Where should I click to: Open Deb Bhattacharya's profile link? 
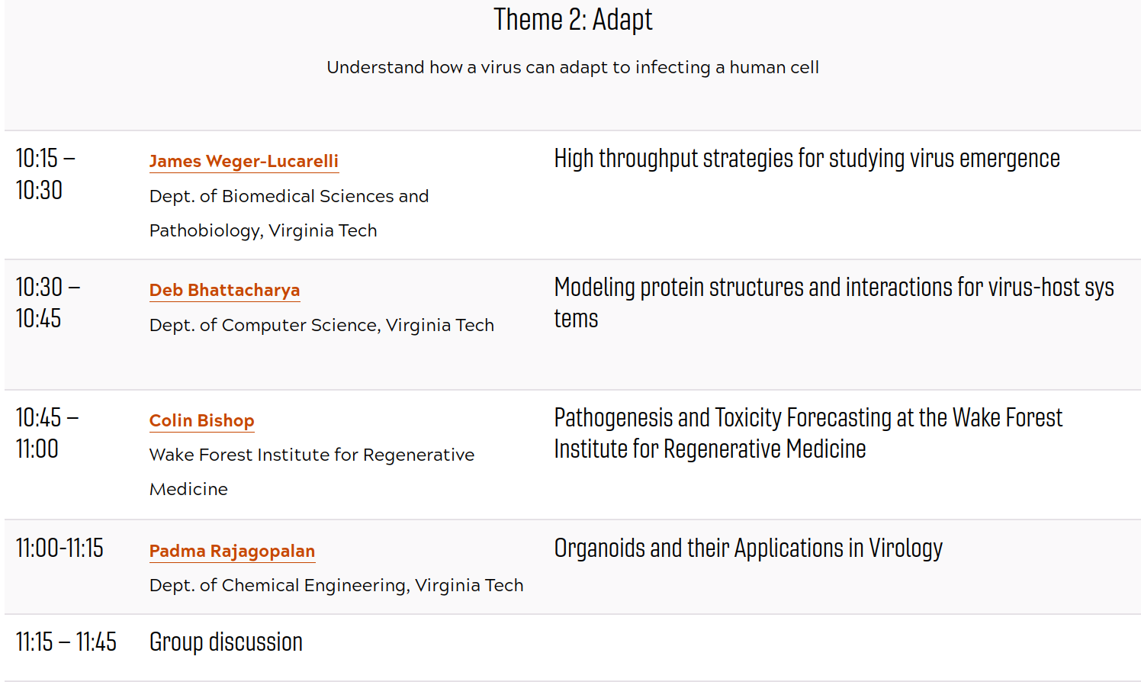225,290
